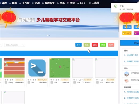Click the grid icon beside 活动
The width and height of the screenshot is (139, 104).
(33, 3)
